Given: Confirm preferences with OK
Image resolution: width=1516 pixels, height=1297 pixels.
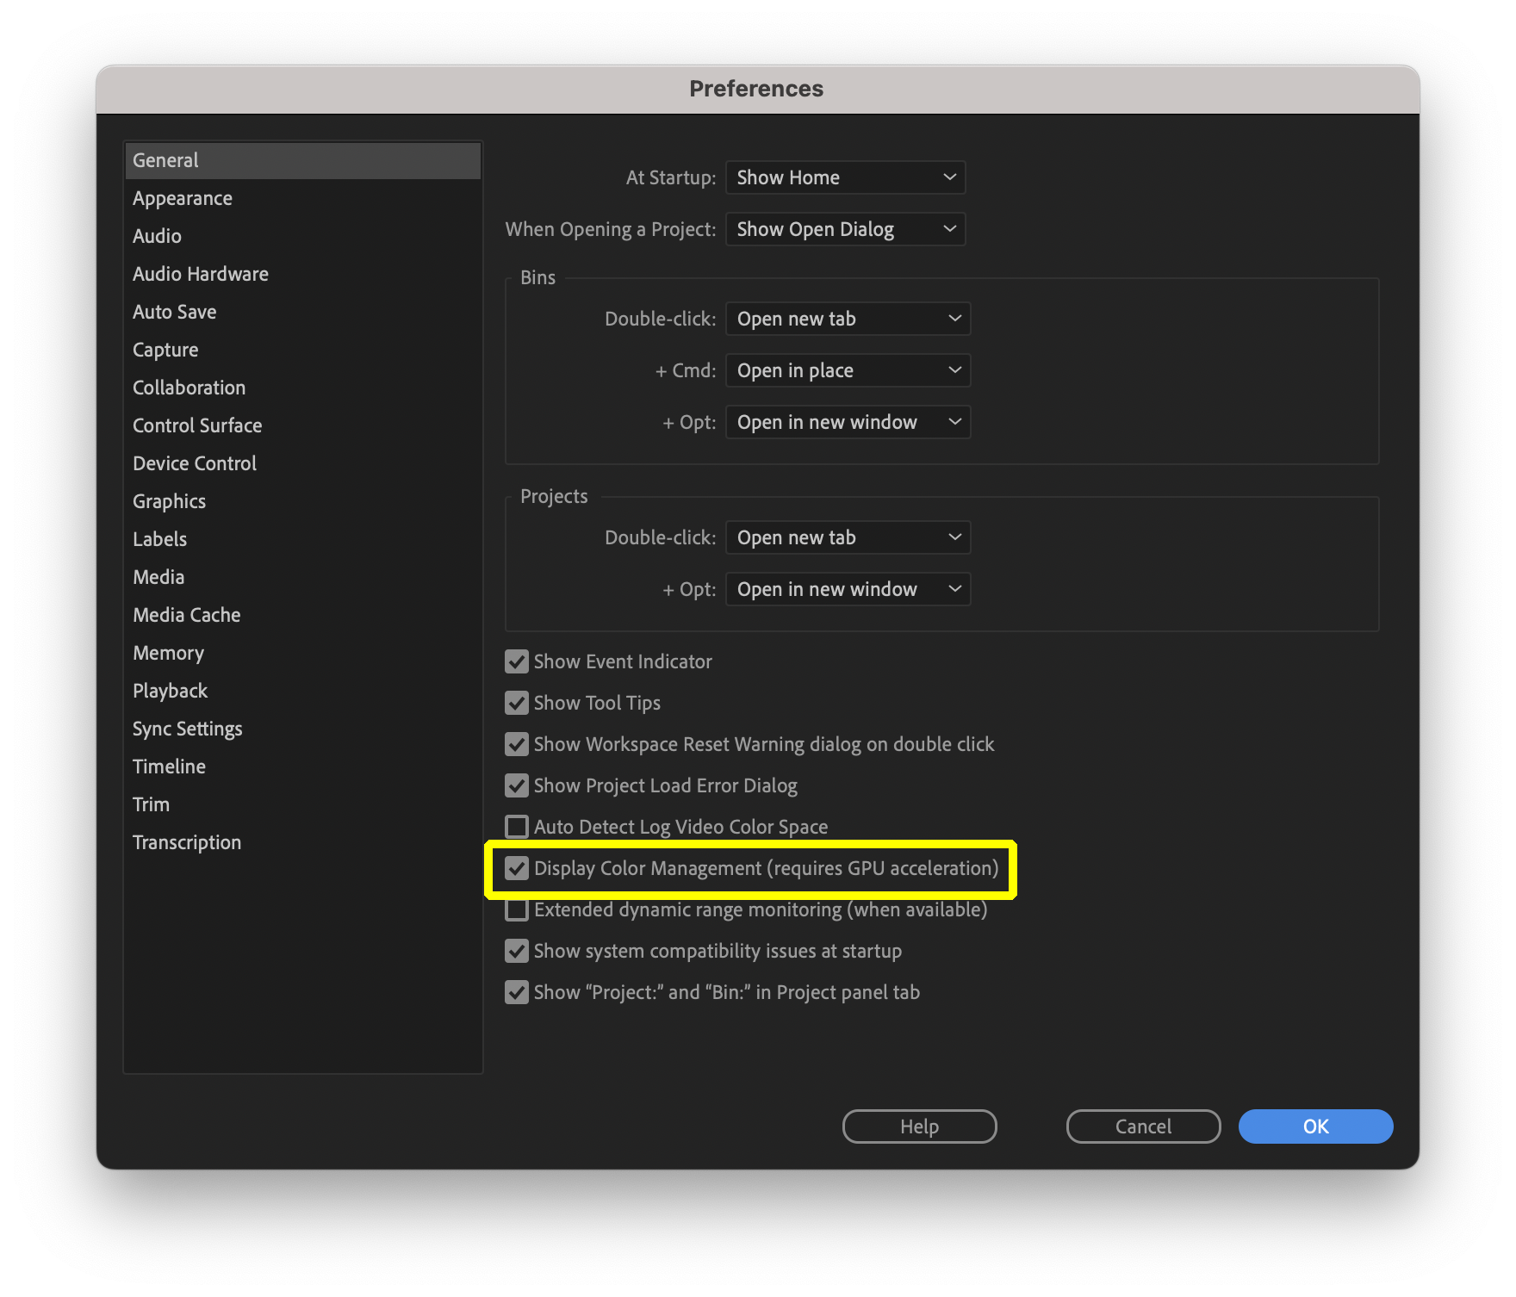Looking at the screenshot, I should [x=1315, y=1126].
